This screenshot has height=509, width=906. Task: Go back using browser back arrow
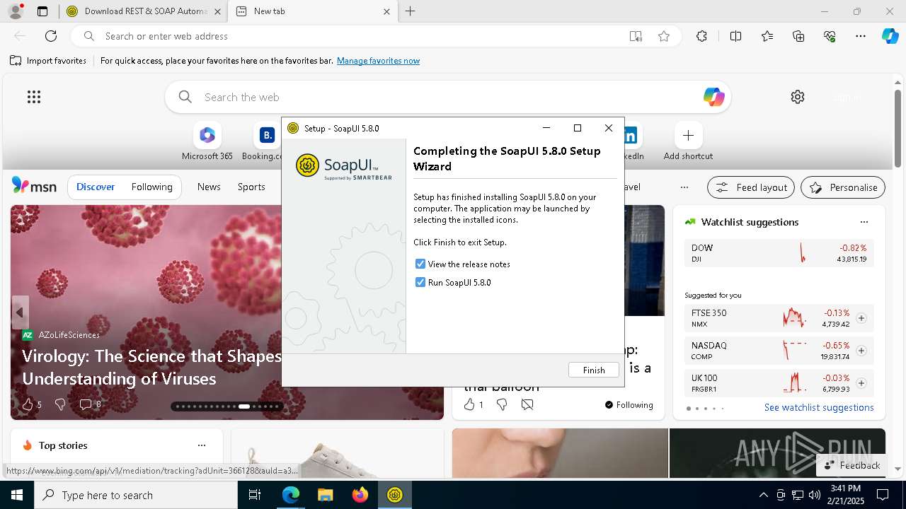click(20, 36)
